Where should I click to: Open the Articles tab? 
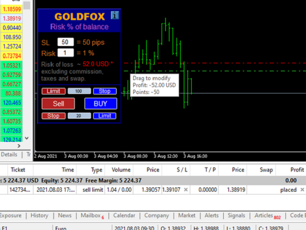click(x=268, y=216)
